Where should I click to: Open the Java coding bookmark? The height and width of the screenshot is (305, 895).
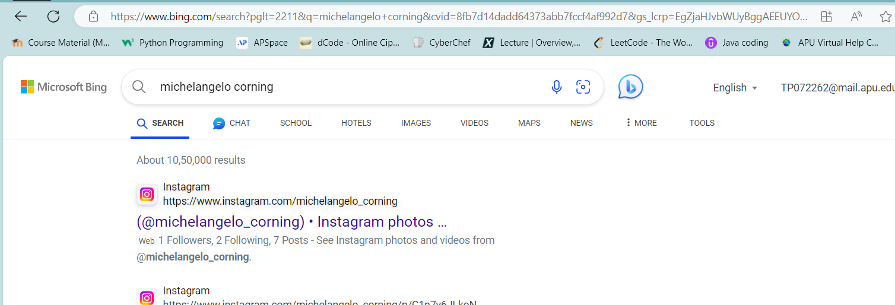[737, 43]
